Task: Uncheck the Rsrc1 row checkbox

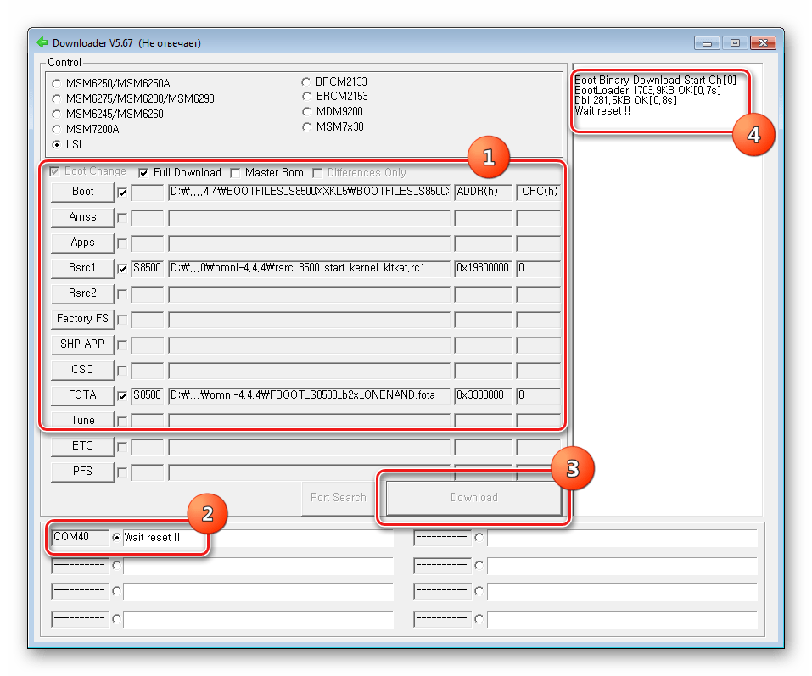Action: (x=122, y=269)
